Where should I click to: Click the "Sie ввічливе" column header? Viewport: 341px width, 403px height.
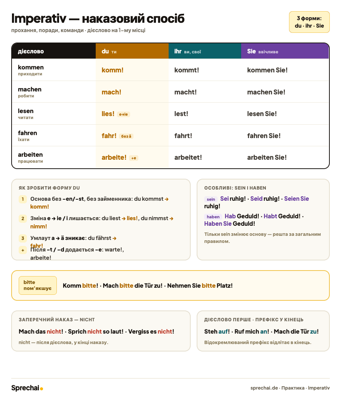(285, 51)
